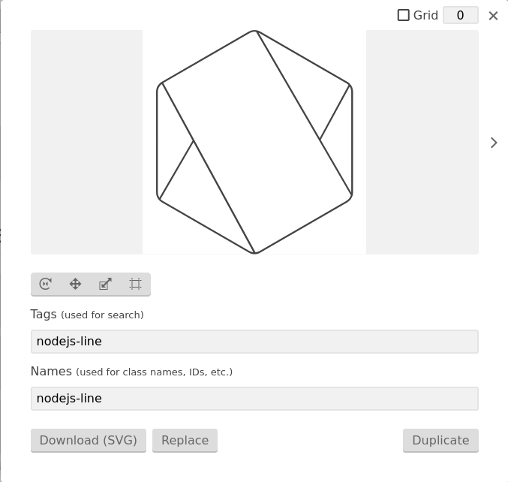The height and width of the screenshot is (482, 508).
Task: Enable the Grid checkbox
Action: point(404,15)
